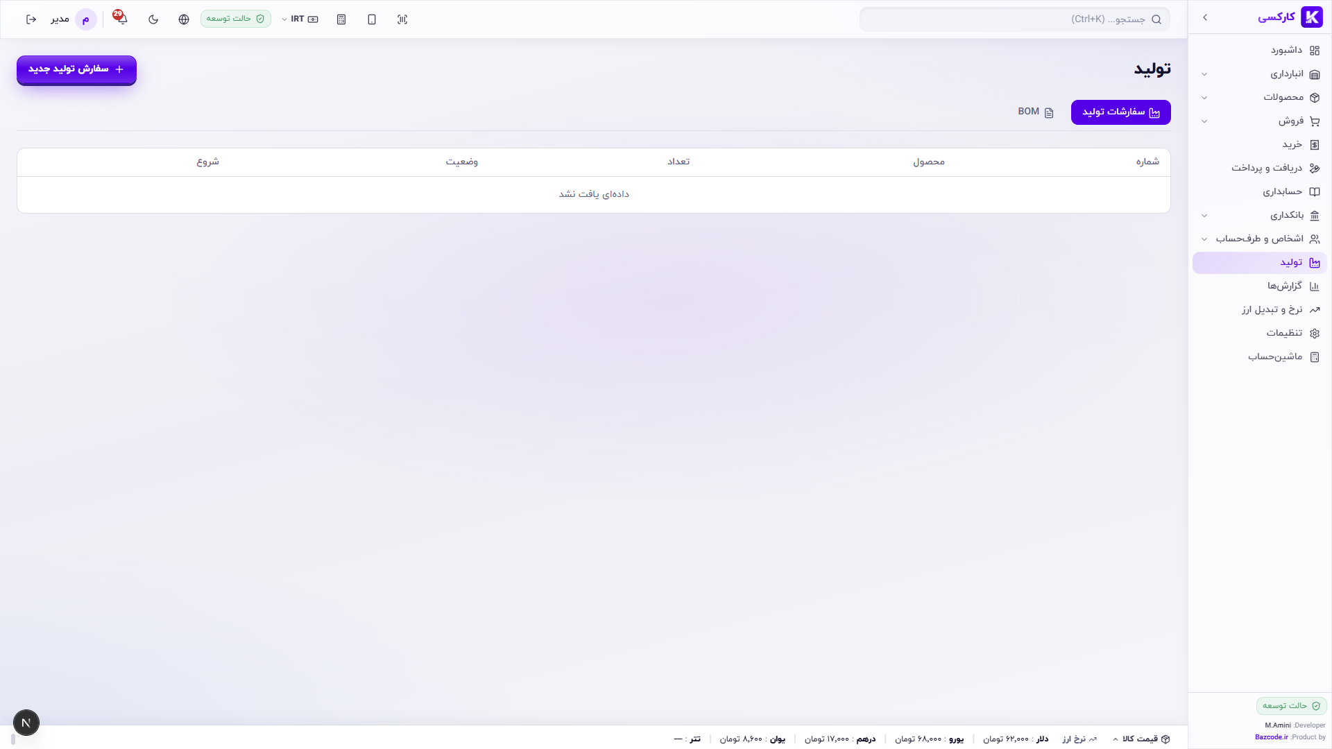
Task: Open the barcode scanner icon in header
Action: [402, 19]
